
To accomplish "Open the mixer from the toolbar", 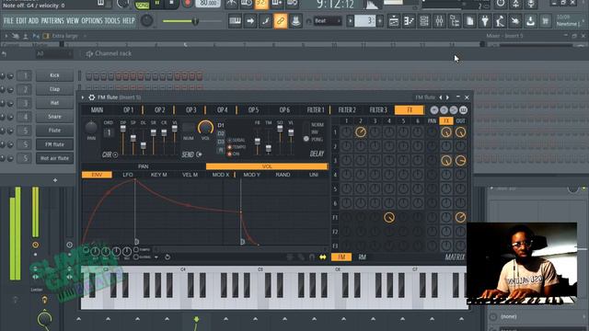I will click(x=439, y=21).
